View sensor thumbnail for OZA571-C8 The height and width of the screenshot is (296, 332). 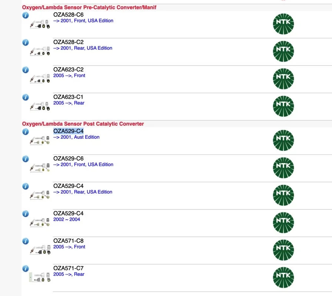40,250
